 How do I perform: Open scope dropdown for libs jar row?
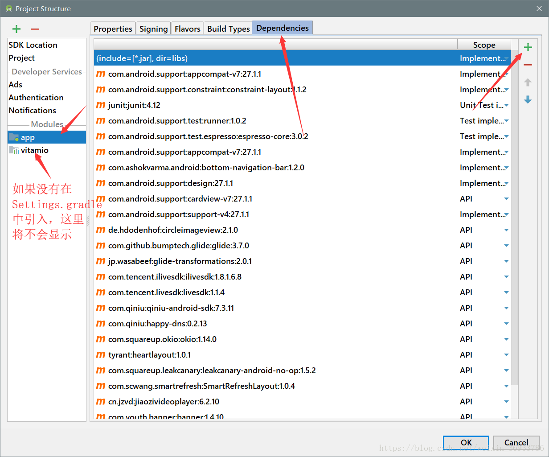click(x=507, y=58)
